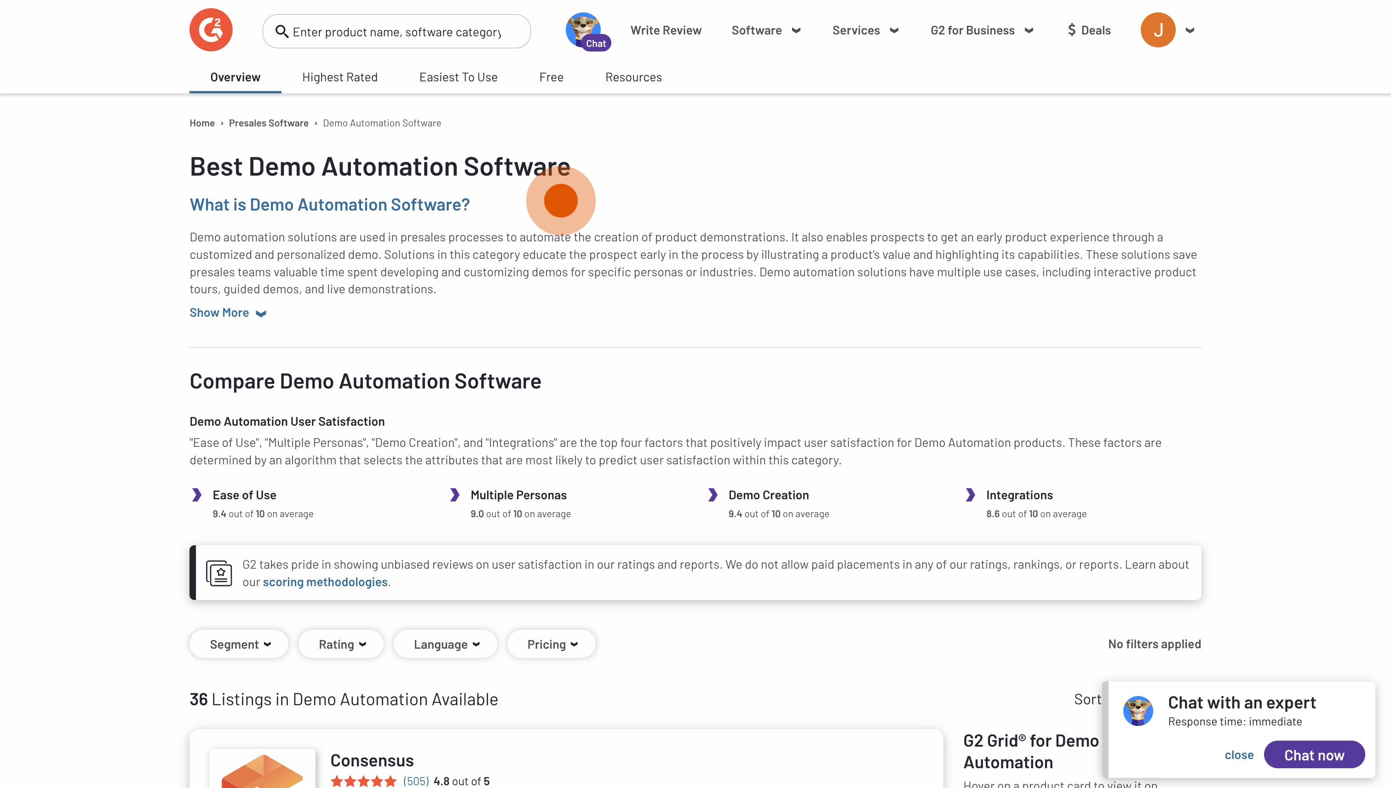Screen dimensions: 1391x788
Task: Open the user account dropdown arrow
Action: coord(1190,30)
